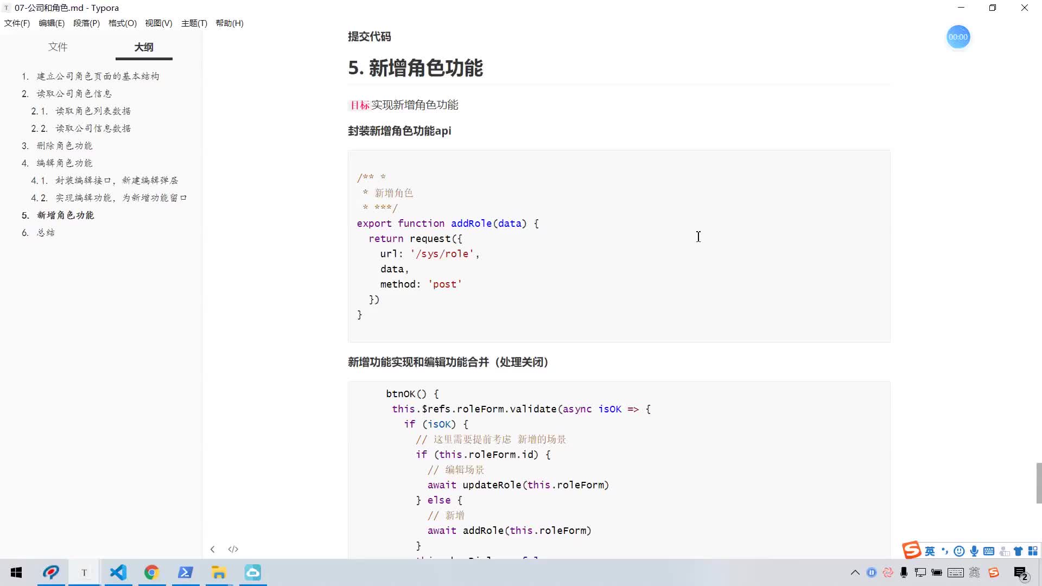Jump to outline item 删除角色功能

(65, 145)
